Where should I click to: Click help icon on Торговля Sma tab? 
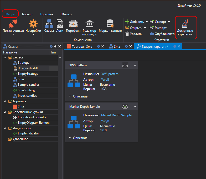click(98, 46)
